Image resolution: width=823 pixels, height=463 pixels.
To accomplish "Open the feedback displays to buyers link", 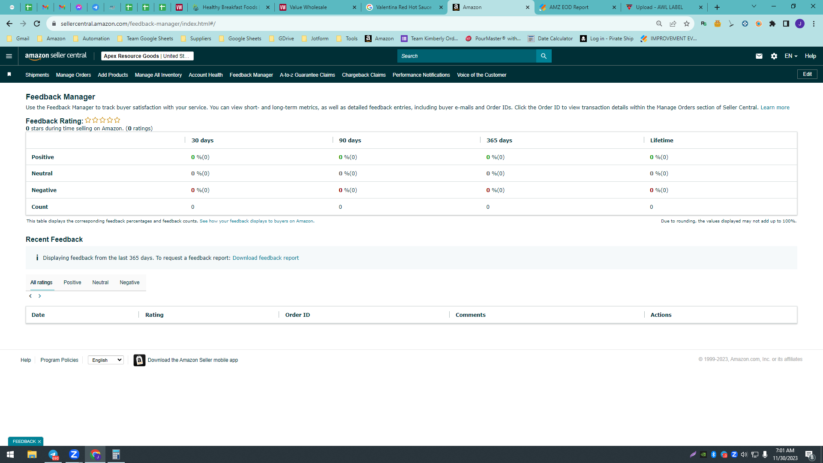I will (256, 221).
